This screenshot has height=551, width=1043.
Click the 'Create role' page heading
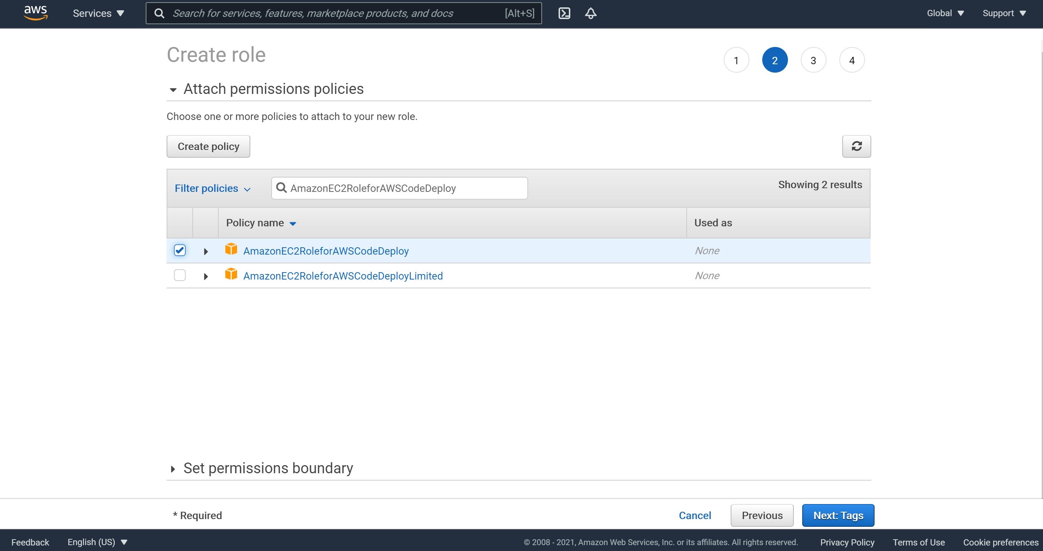point(216,55)
